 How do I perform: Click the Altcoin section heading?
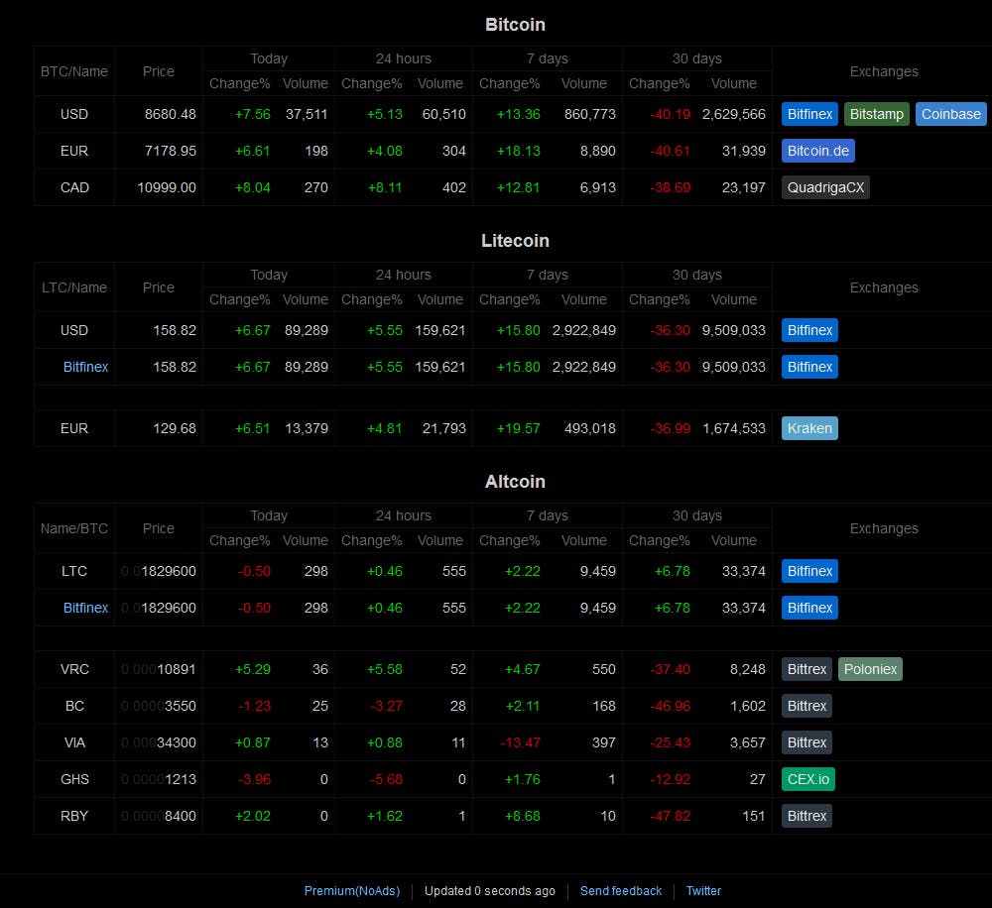[515, 482]
